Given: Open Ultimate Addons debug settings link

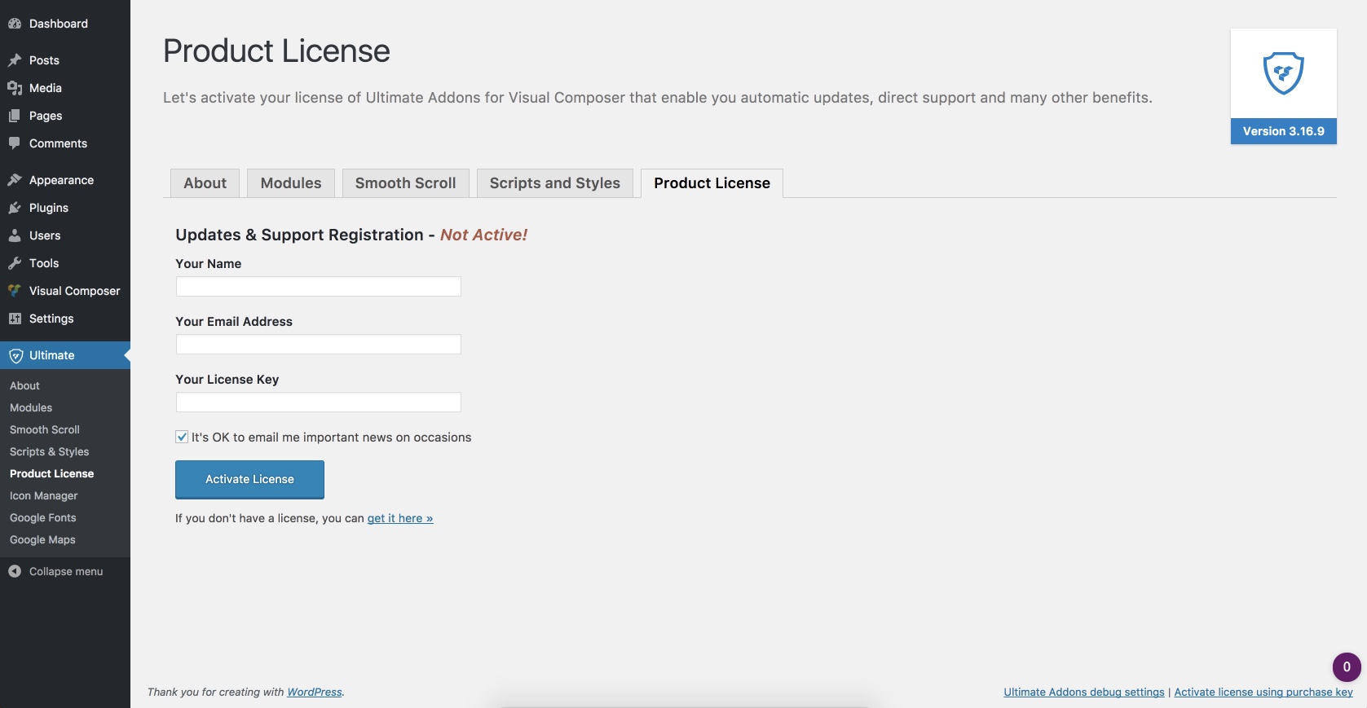Looking at the screenshot, I should (x=1084, y=692).
